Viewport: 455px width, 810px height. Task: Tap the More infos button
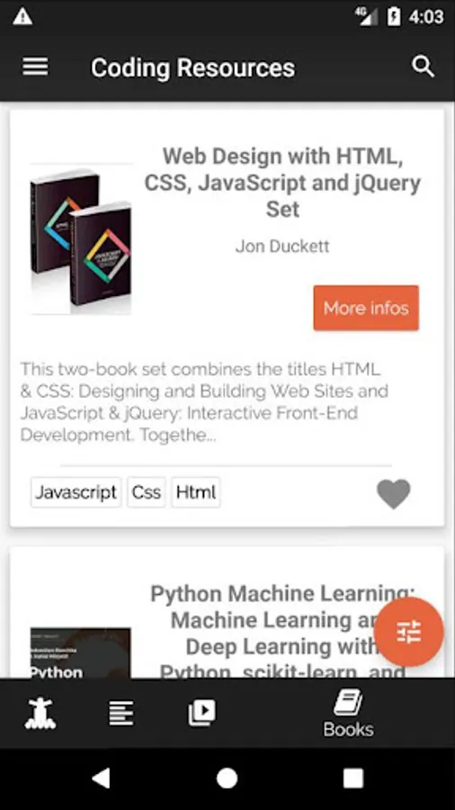(366, 308)
